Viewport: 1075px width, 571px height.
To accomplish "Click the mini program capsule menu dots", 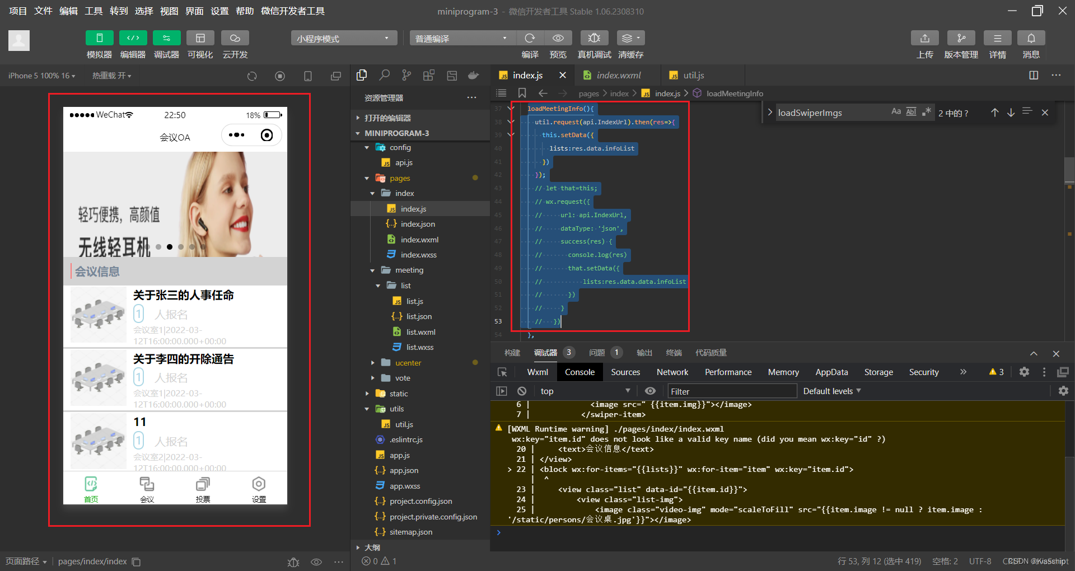I will pyautogui.click(x=237, y=135).
